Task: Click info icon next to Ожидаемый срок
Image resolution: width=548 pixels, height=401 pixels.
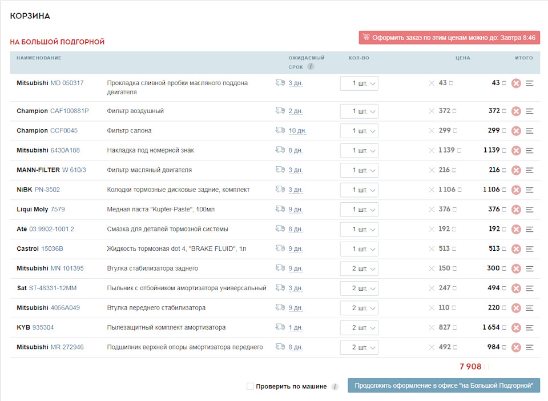Action: pyautogui.click(x=311, y=66)
